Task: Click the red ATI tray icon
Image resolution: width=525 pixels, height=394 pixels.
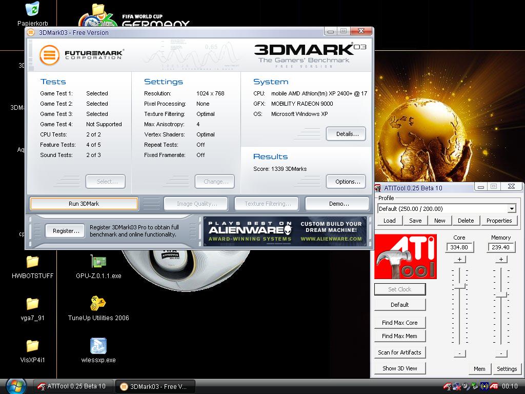Action: coord(494,386)
